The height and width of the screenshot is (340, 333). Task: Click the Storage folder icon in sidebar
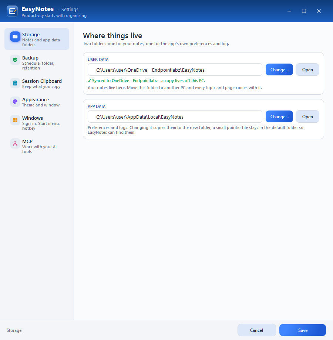[15, 37]
